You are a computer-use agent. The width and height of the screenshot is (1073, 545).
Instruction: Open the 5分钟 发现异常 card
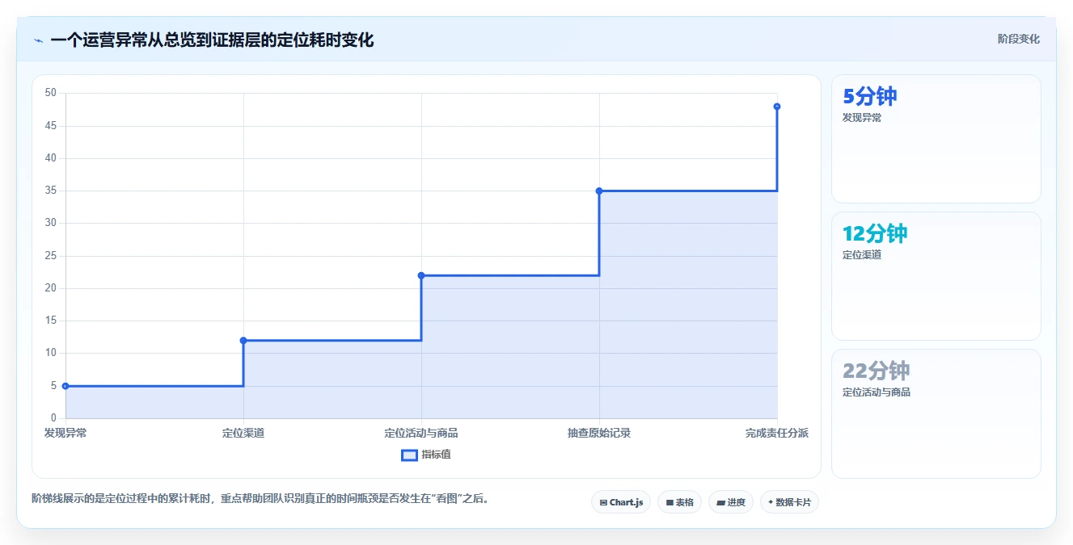[x=936, y=139]
